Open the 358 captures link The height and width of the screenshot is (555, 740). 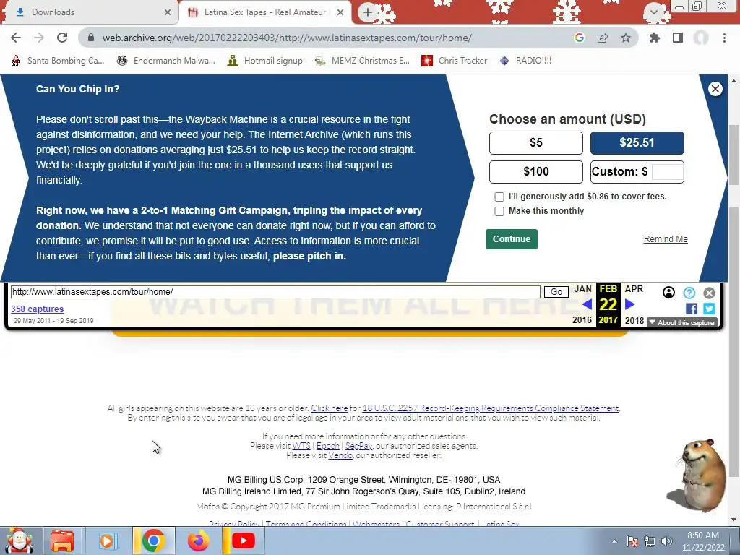click(38, 309)
